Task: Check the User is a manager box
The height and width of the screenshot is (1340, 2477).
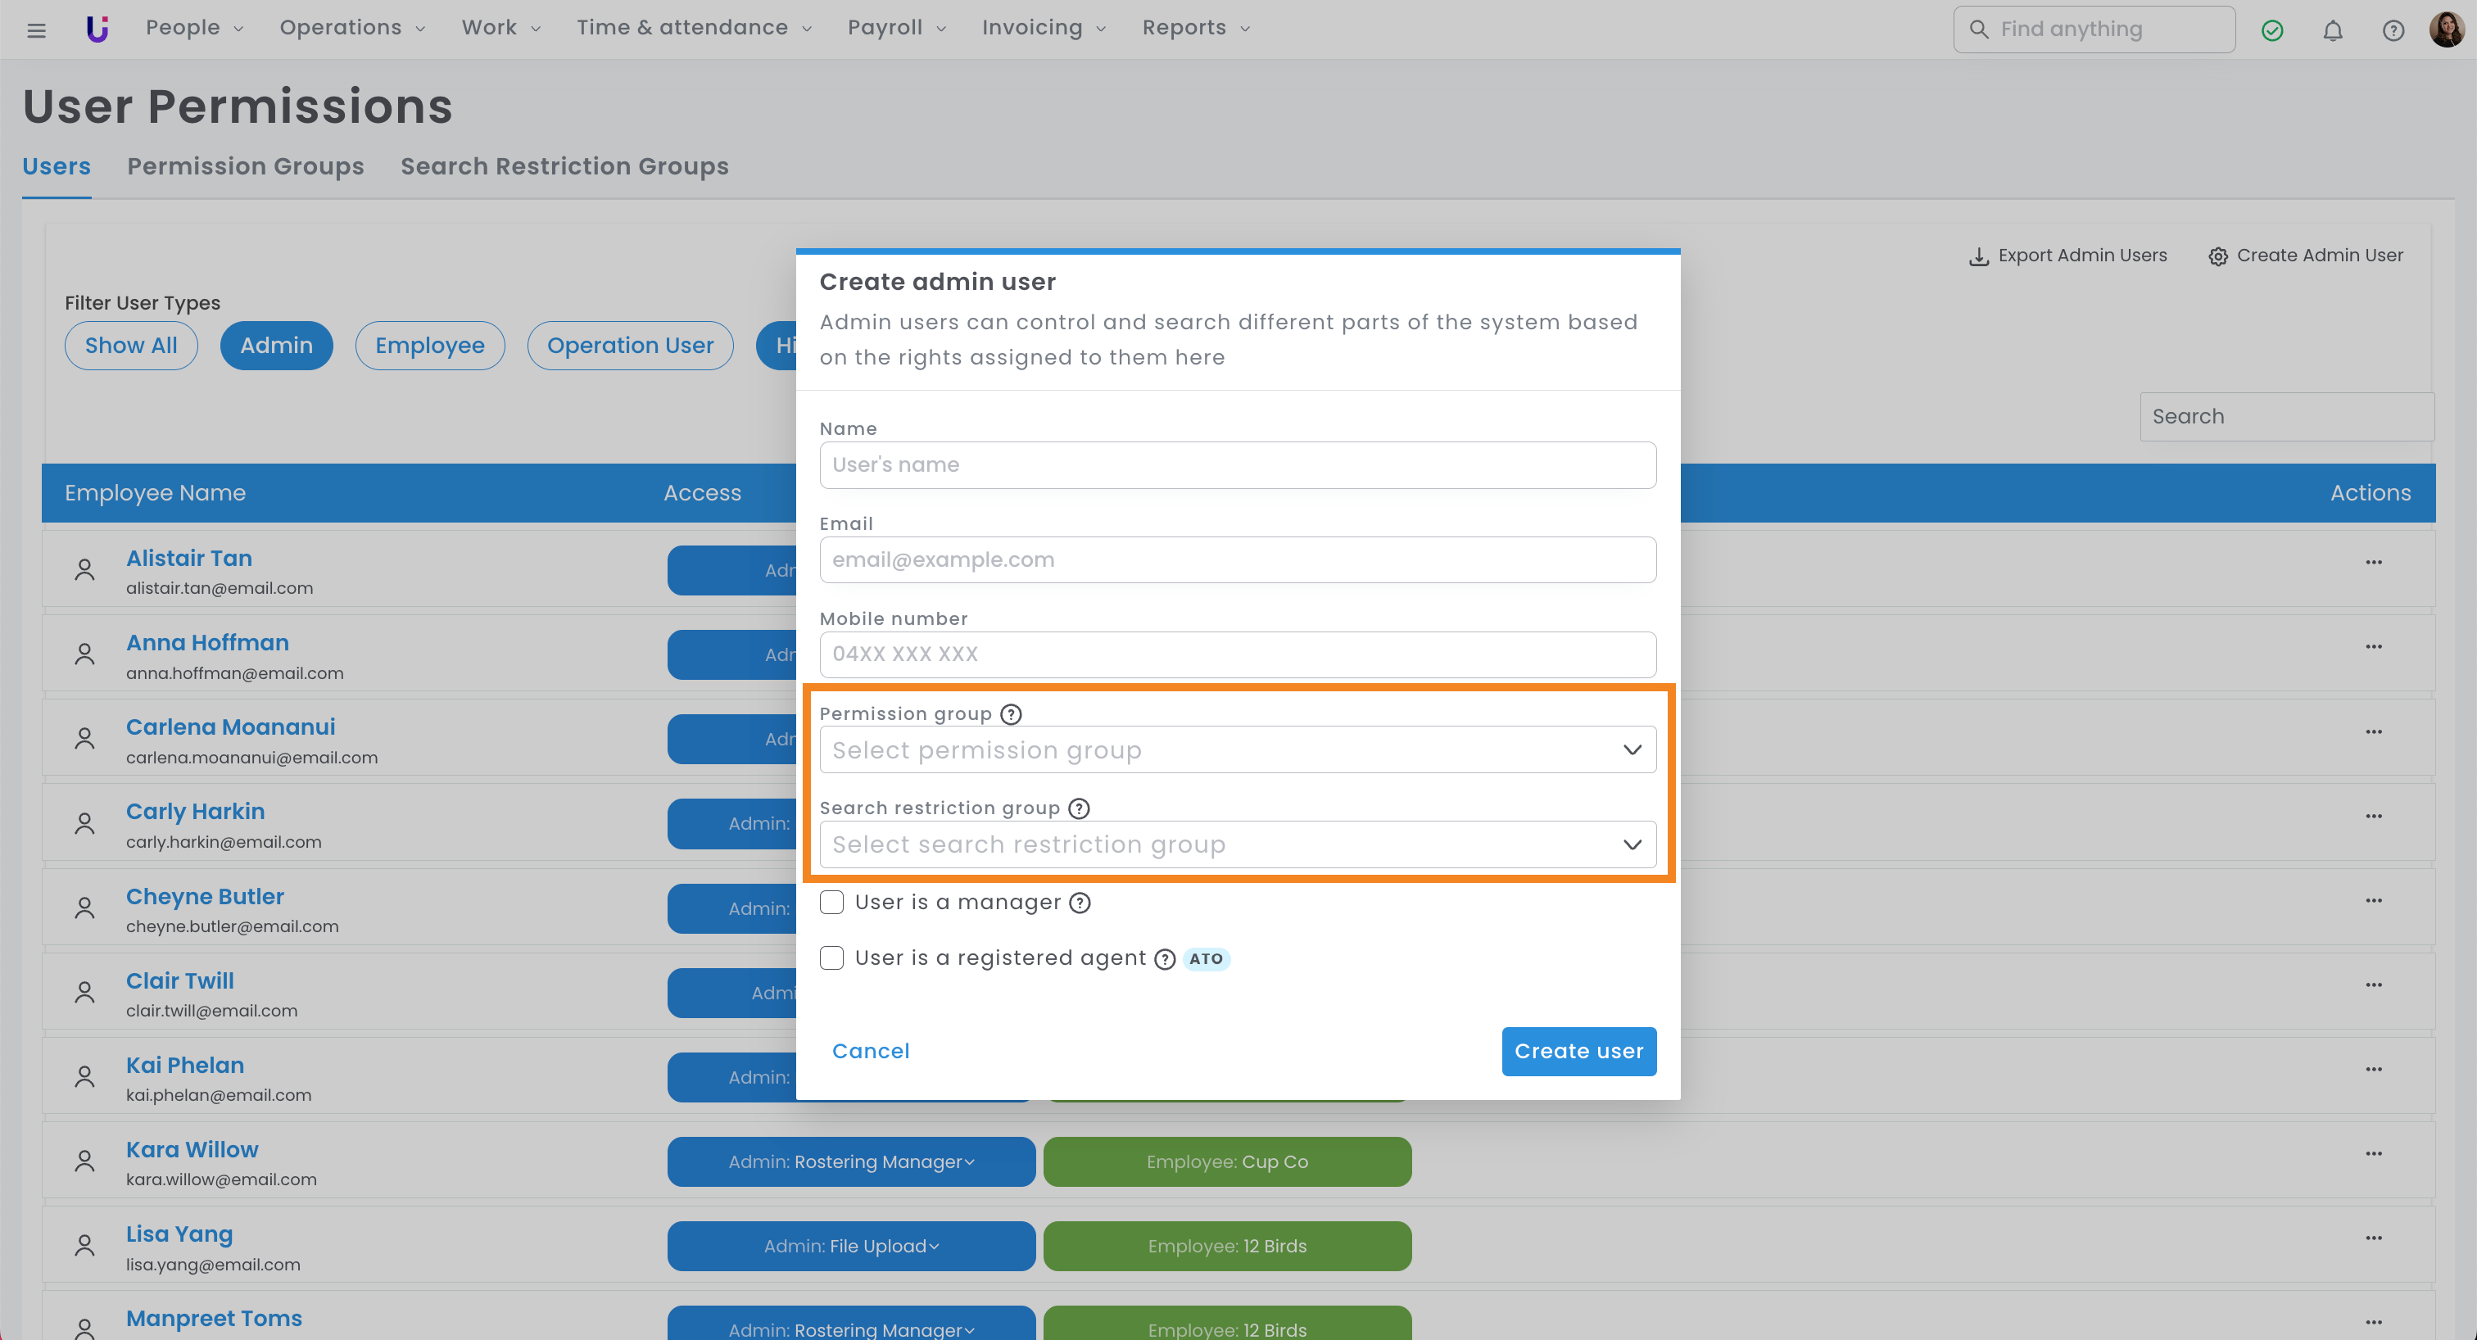Action: point(831,902)
